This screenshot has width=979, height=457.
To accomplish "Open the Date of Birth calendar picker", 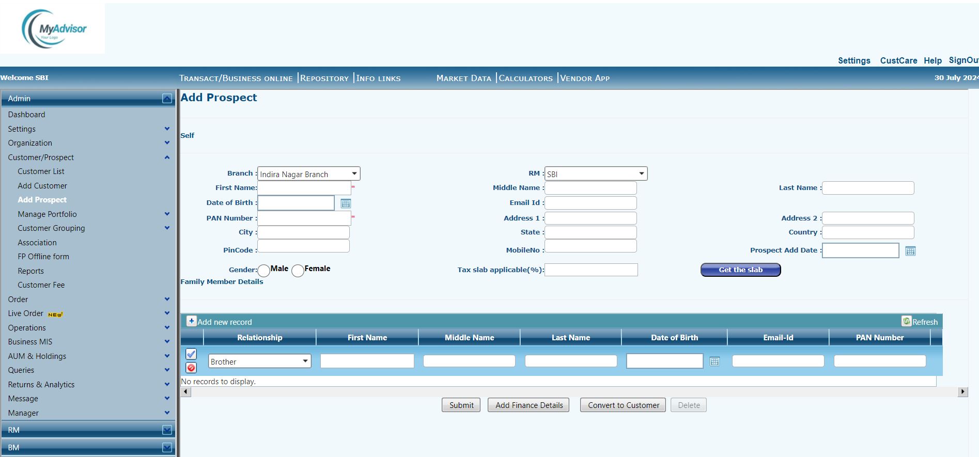I will (346, 203).
